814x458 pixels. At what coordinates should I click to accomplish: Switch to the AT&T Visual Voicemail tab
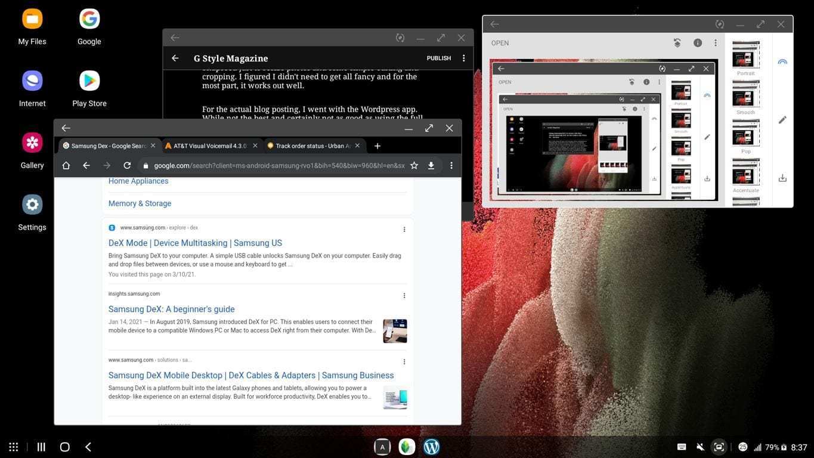210,146
